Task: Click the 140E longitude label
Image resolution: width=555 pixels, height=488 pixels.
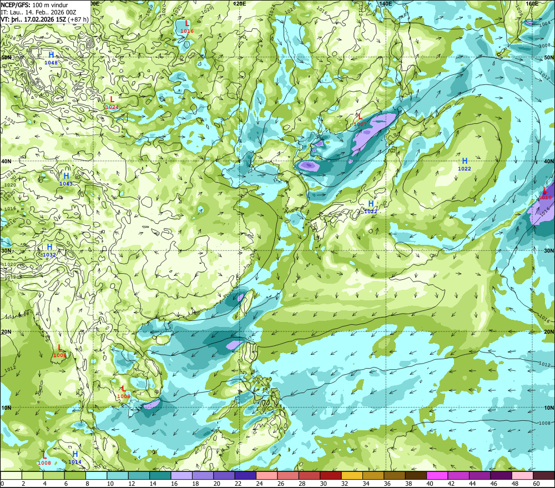Action: [386, 3]
